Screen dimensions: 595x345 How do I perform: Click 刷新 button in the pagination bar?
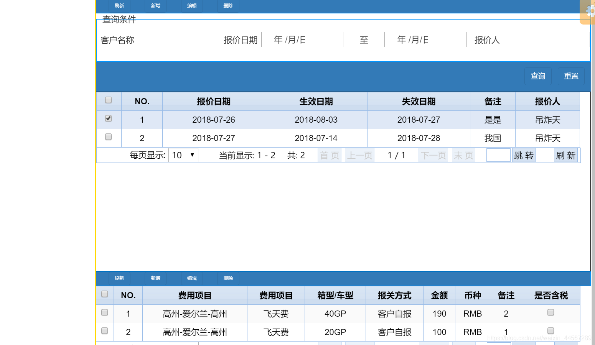point(566,155)
